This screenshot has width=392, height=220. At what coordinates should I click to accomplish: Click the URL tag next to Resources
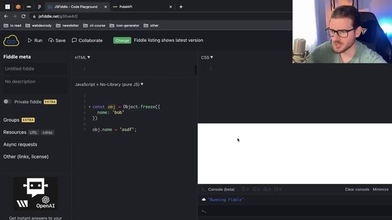point(33,133)
